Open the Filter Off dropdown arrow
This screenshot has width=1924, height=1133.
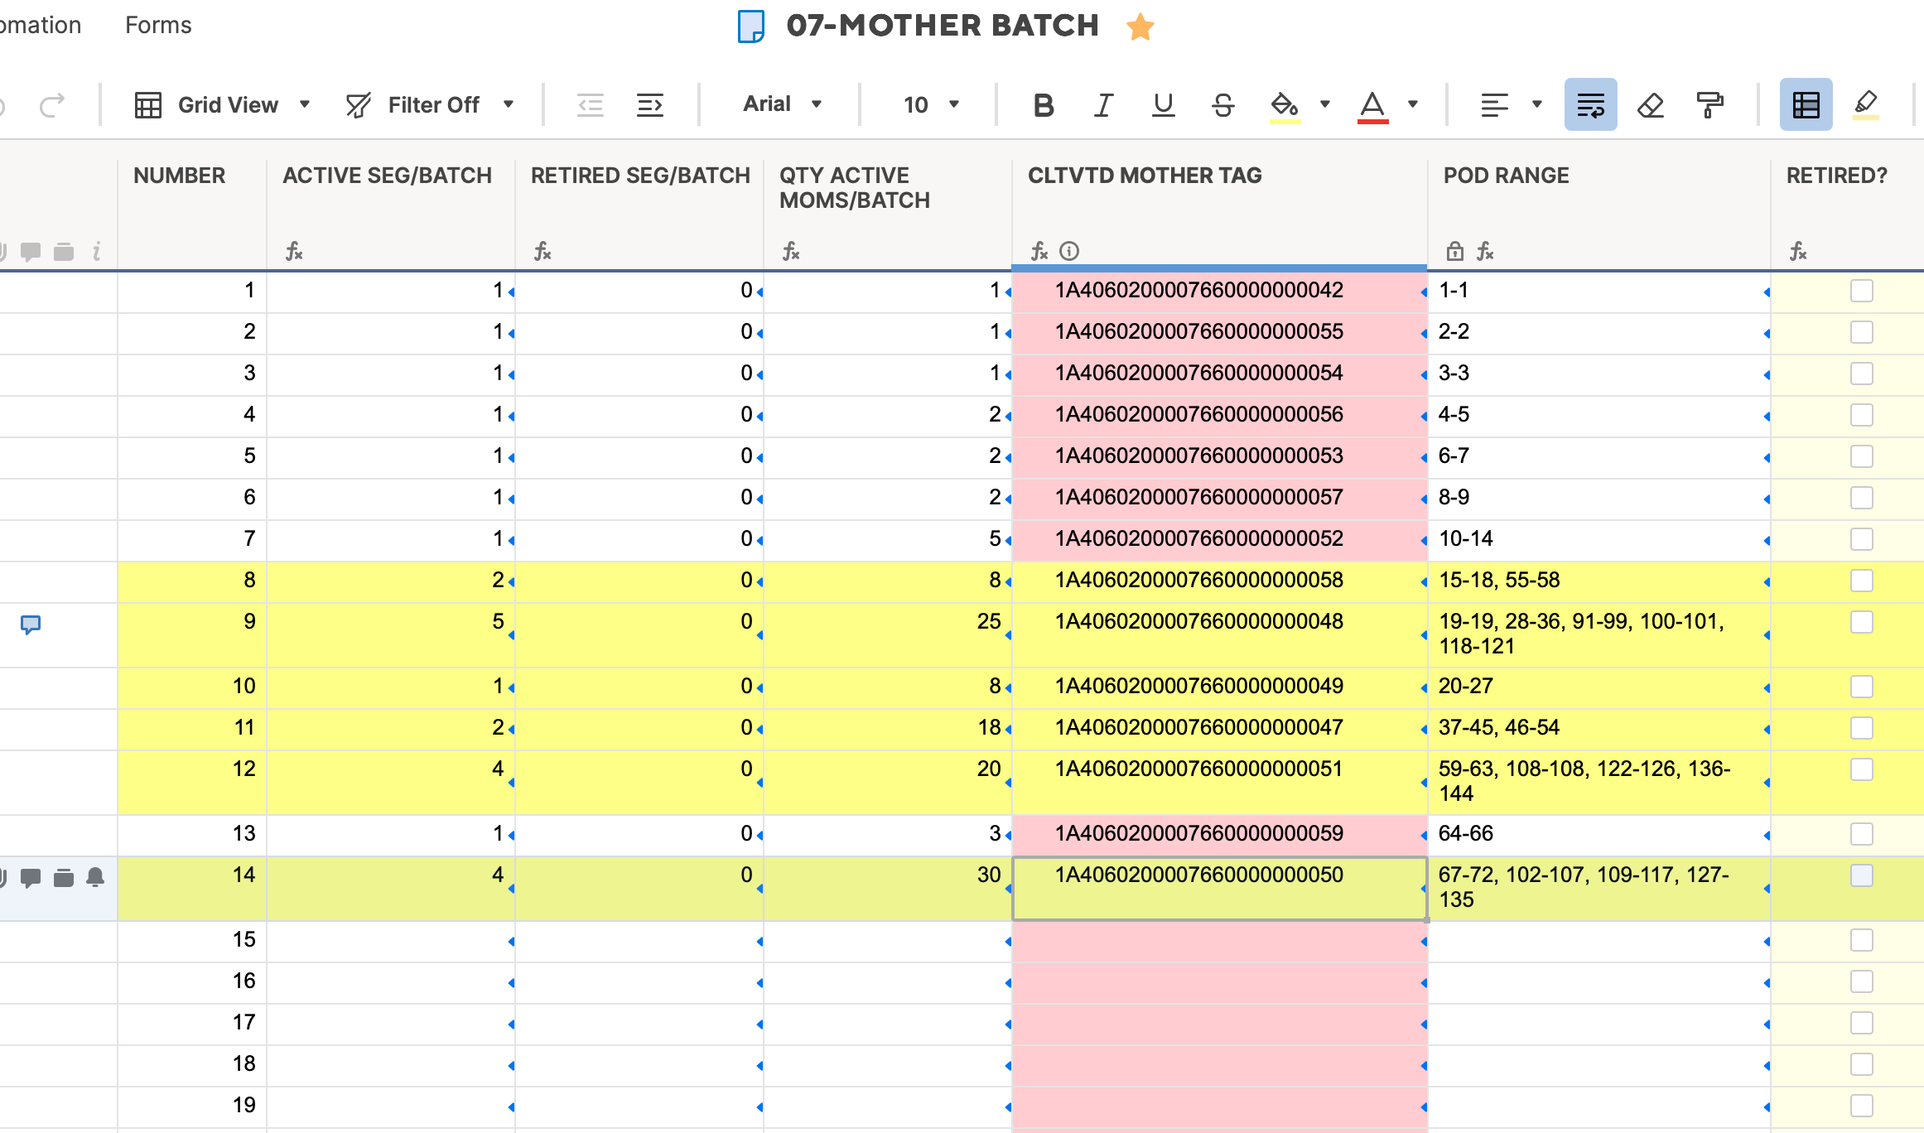pos(509,104)
